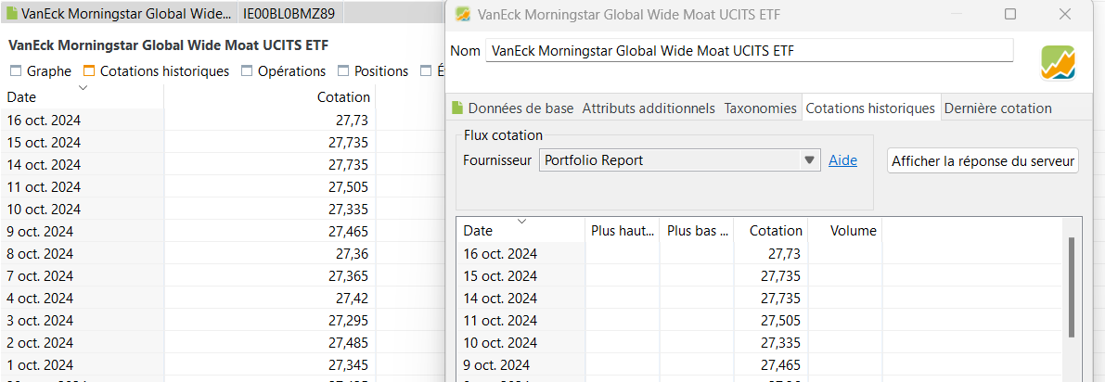Click 27,295 quote value in main table
The height and width of the screenshot is (382, 1105).
click(348, 321)
